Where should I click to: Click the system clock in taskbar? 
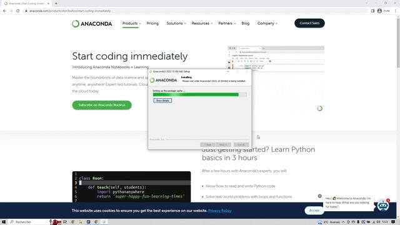coord(385,222)
